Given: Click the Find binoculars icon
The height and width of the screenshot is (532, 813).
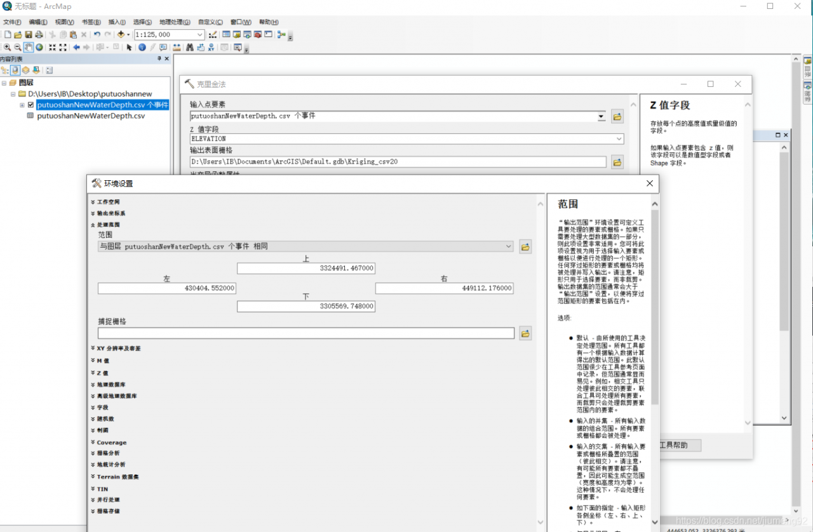Looking at the screenshot, I should point(190,48).
